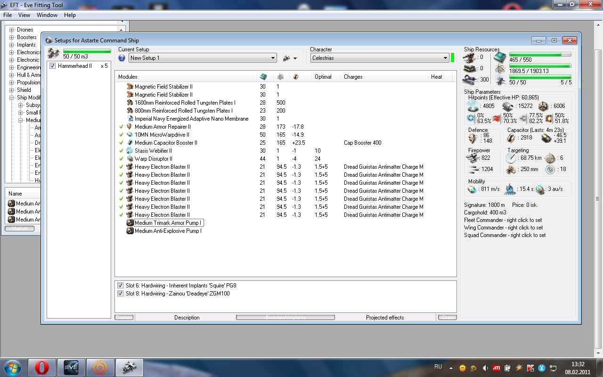Click the targeting range icon showing 68.75 km
This screenshot has height=377, width=603.
(x=512, y=158)
